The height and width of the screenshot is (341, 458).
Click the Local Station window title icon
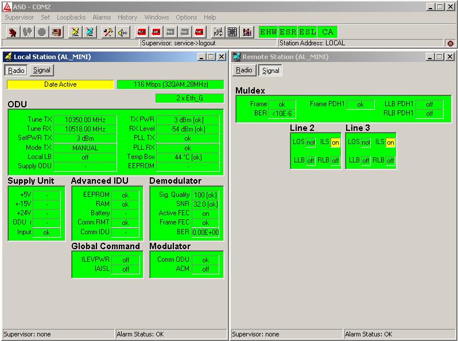(8, 56)
